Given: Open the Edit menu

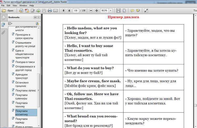Looking at the screenshot, I should click(8, 6).
